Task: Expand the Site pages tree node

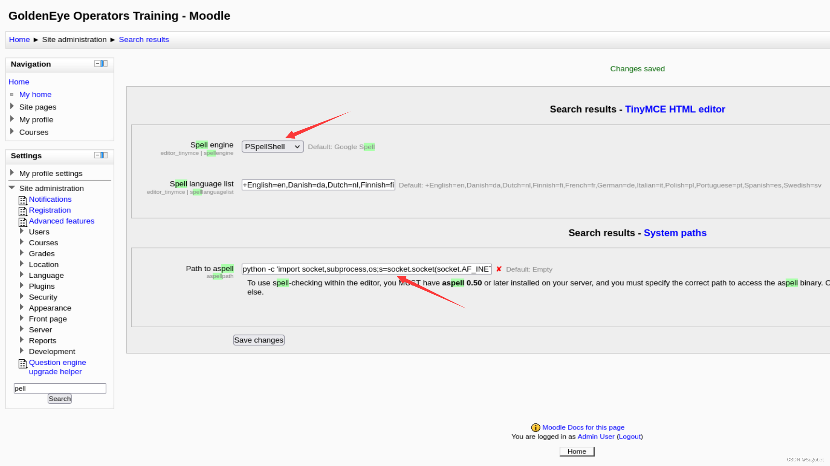Action: (12, 106)
